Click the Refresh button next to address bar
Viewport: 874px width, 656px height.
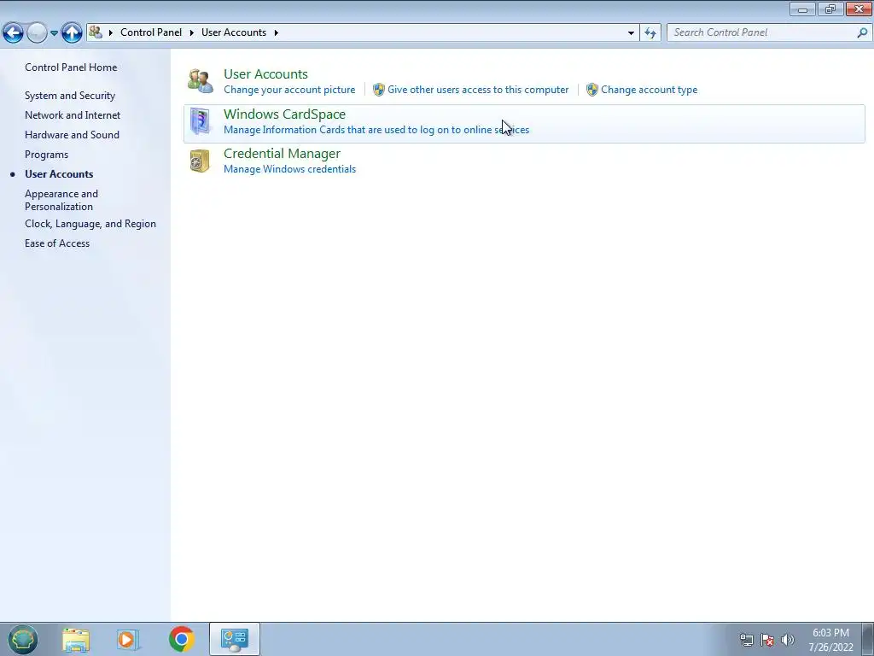(x=650, y=33)
